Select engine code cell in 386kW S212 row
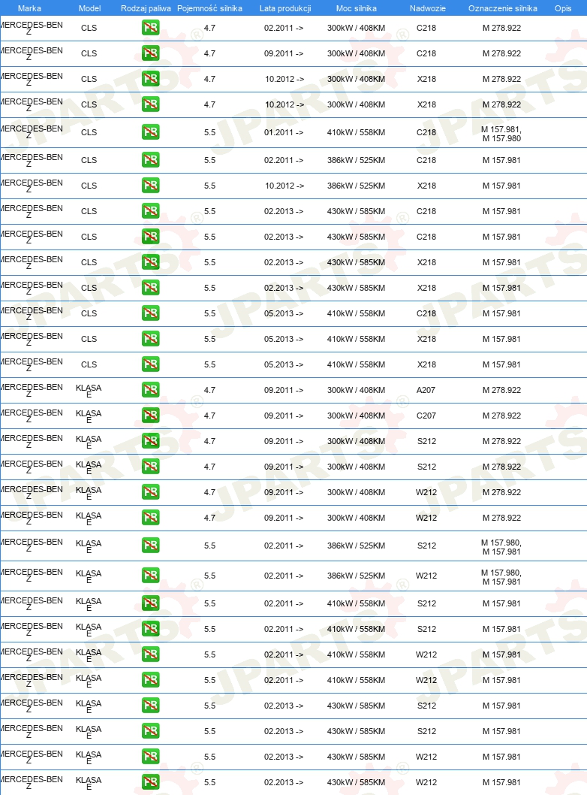587x795 pixels. pos(501,547)
